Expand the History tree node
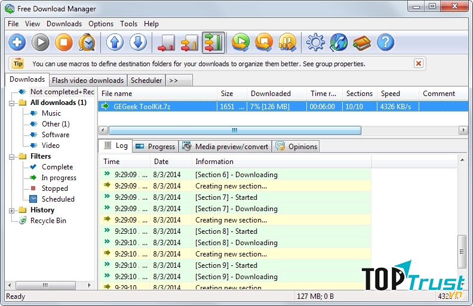The height and width of the screenshot is (306, 473). (11, 211)
